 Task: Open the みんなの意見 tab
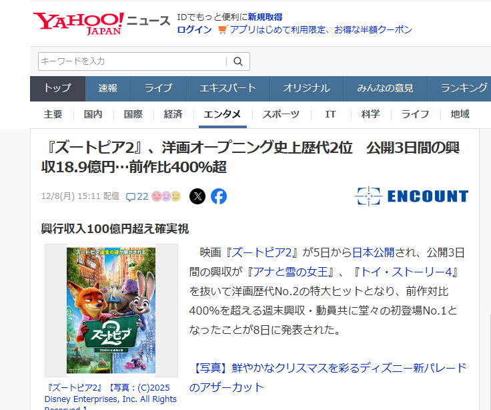pyautogui.click(x=385, y=88)
